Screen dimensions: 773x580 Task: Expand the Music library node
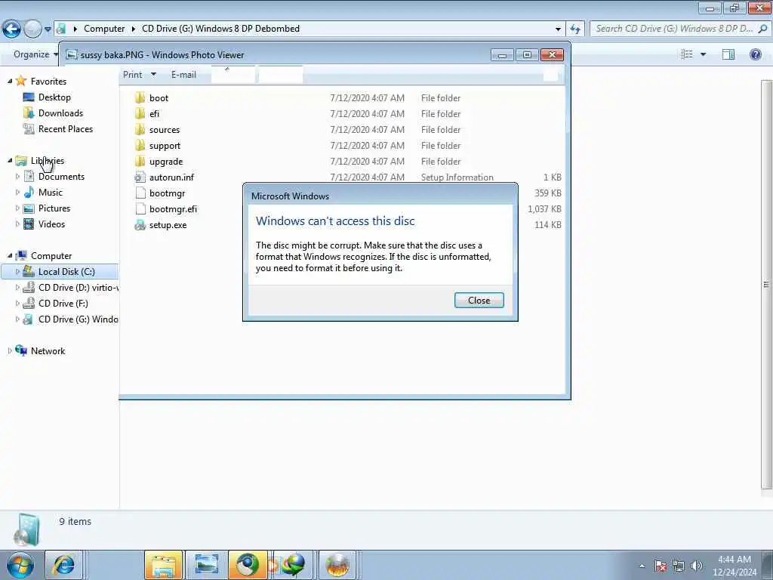tap(18, 193)
